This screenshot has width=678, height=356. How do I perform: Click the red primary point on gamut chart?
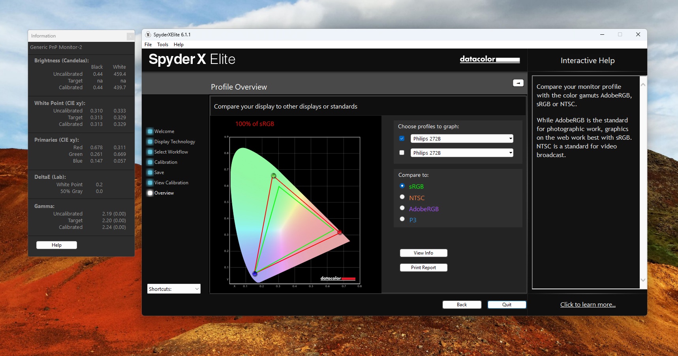pyautogui.click(x=339, y=232)
